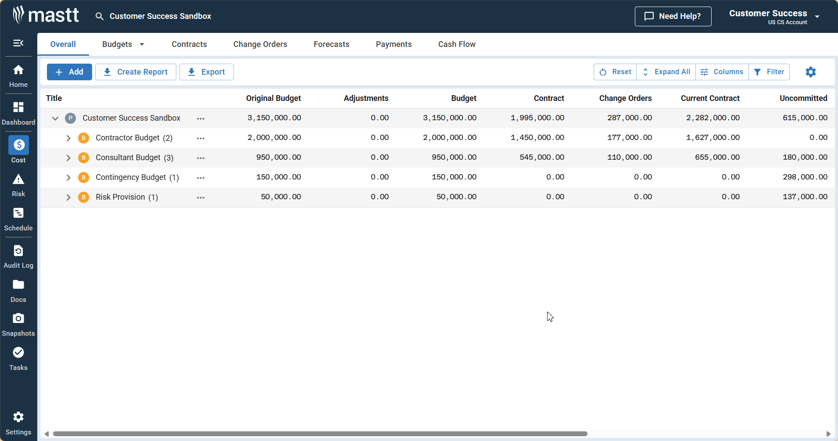Switch to the Forecasts tab

click(x=332, y=44)
